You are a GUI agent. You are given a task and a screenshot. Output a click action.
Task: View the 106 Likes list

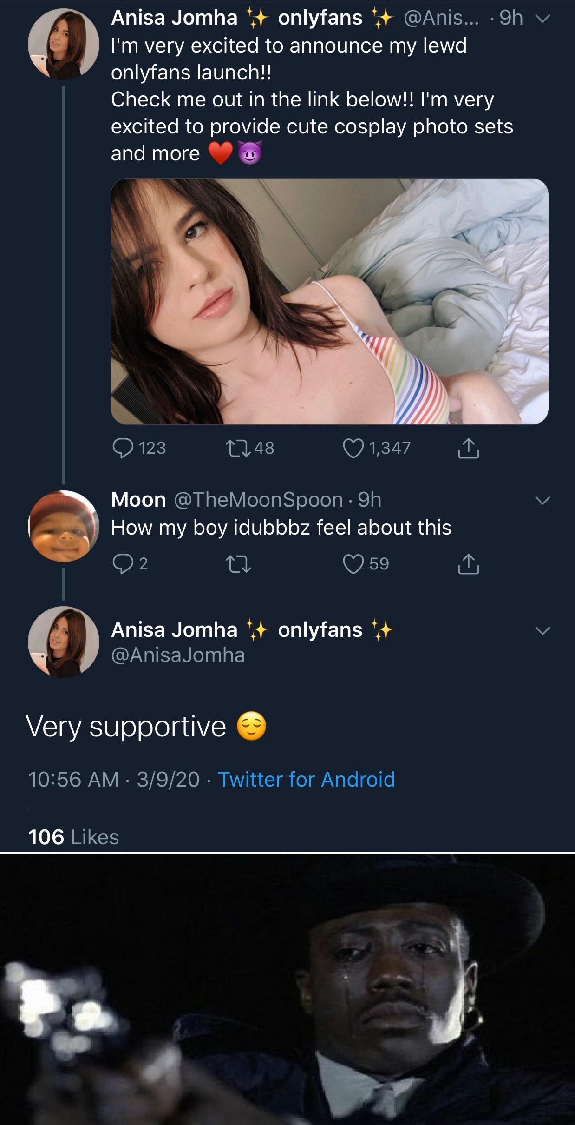73,837
